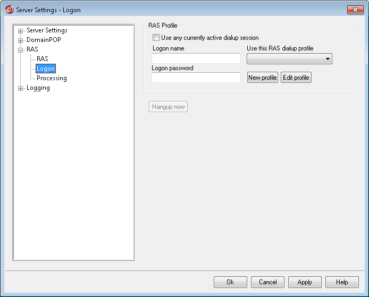Expand the Server Settings tree node
Image resolution: width=369 pixels, height=297 pixels.
tap(21, 31)
